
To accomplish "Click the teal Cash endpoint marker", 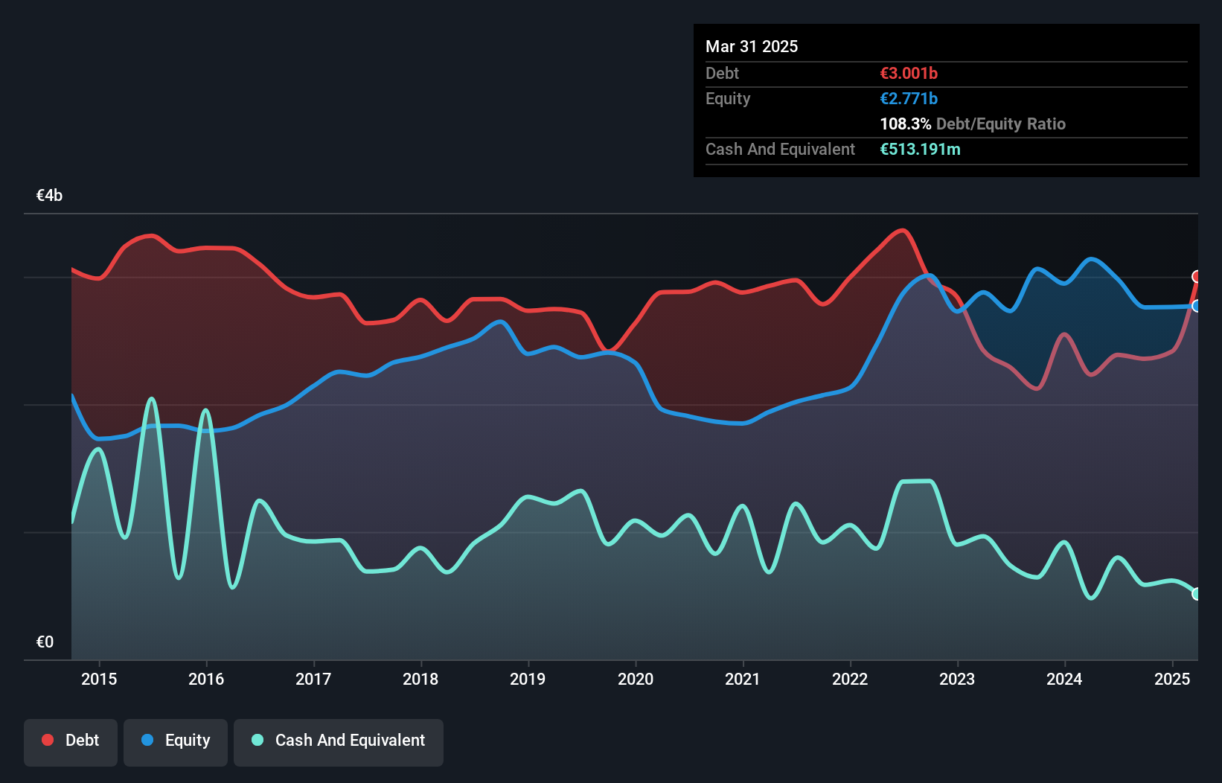I will pos(1197,594).
